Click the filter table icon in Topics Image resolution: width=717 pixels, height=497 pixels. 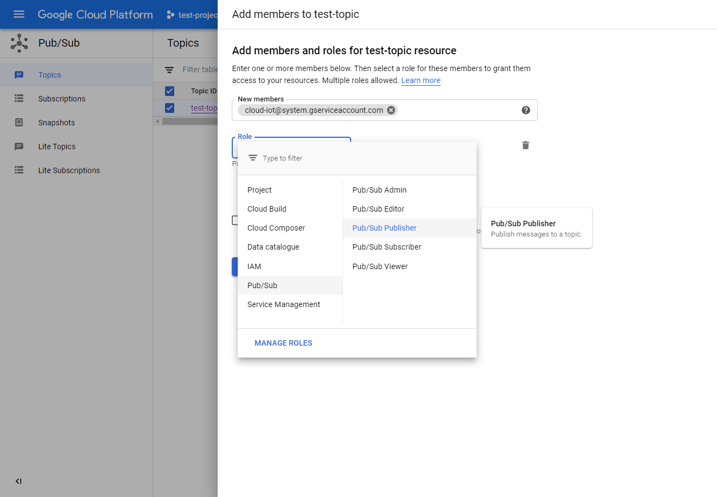click(x=169, y=69)
